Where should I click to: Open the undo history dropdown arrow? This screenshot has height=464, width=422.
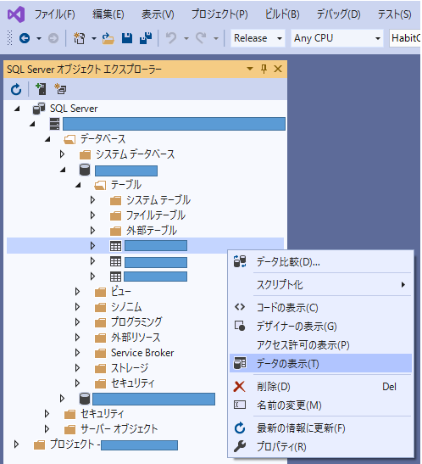tap(186, 38)
